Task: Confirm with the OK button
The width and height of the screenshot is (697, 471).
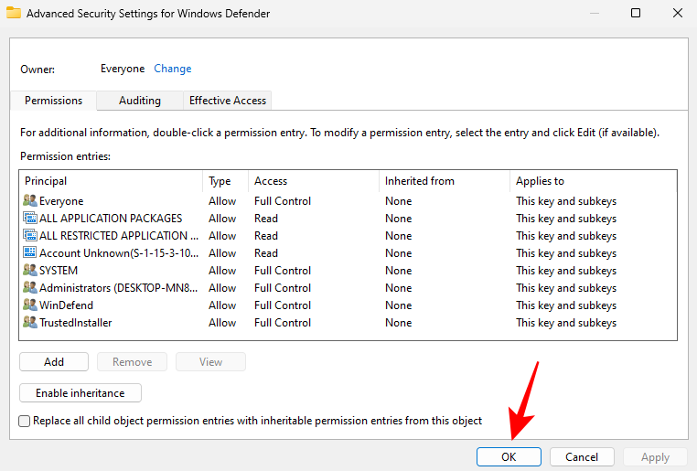Action: pos(509,456)
